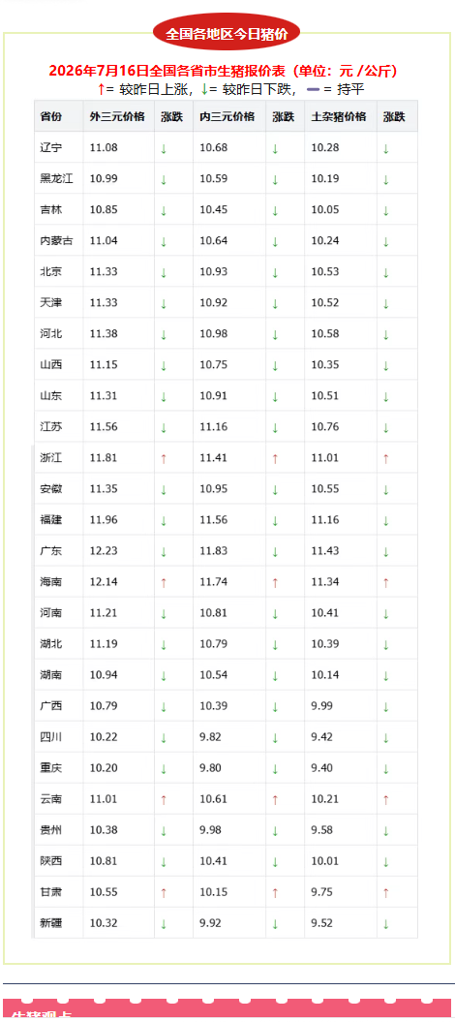Select the 广东 price 12.23 cell
Viewport: 455px width, 1022px height.
(x=118, y=551)
